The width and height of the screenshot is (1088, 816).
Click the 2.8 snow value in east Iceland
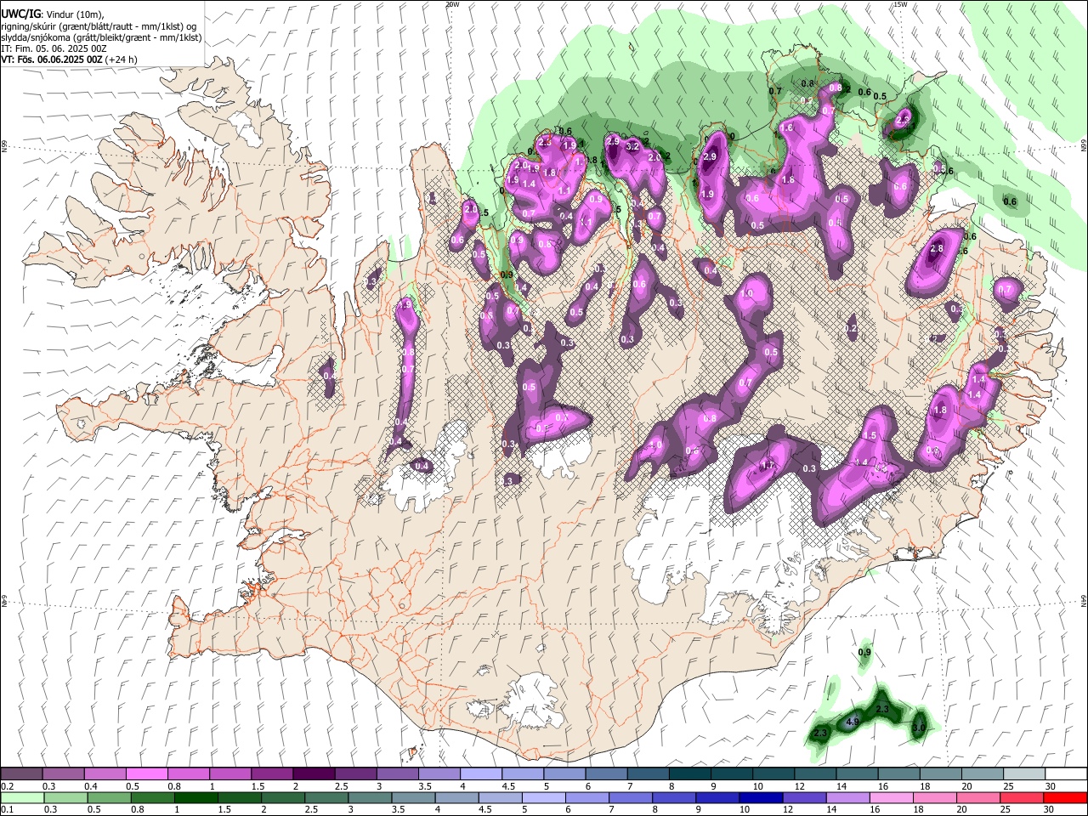pos(937,248)
